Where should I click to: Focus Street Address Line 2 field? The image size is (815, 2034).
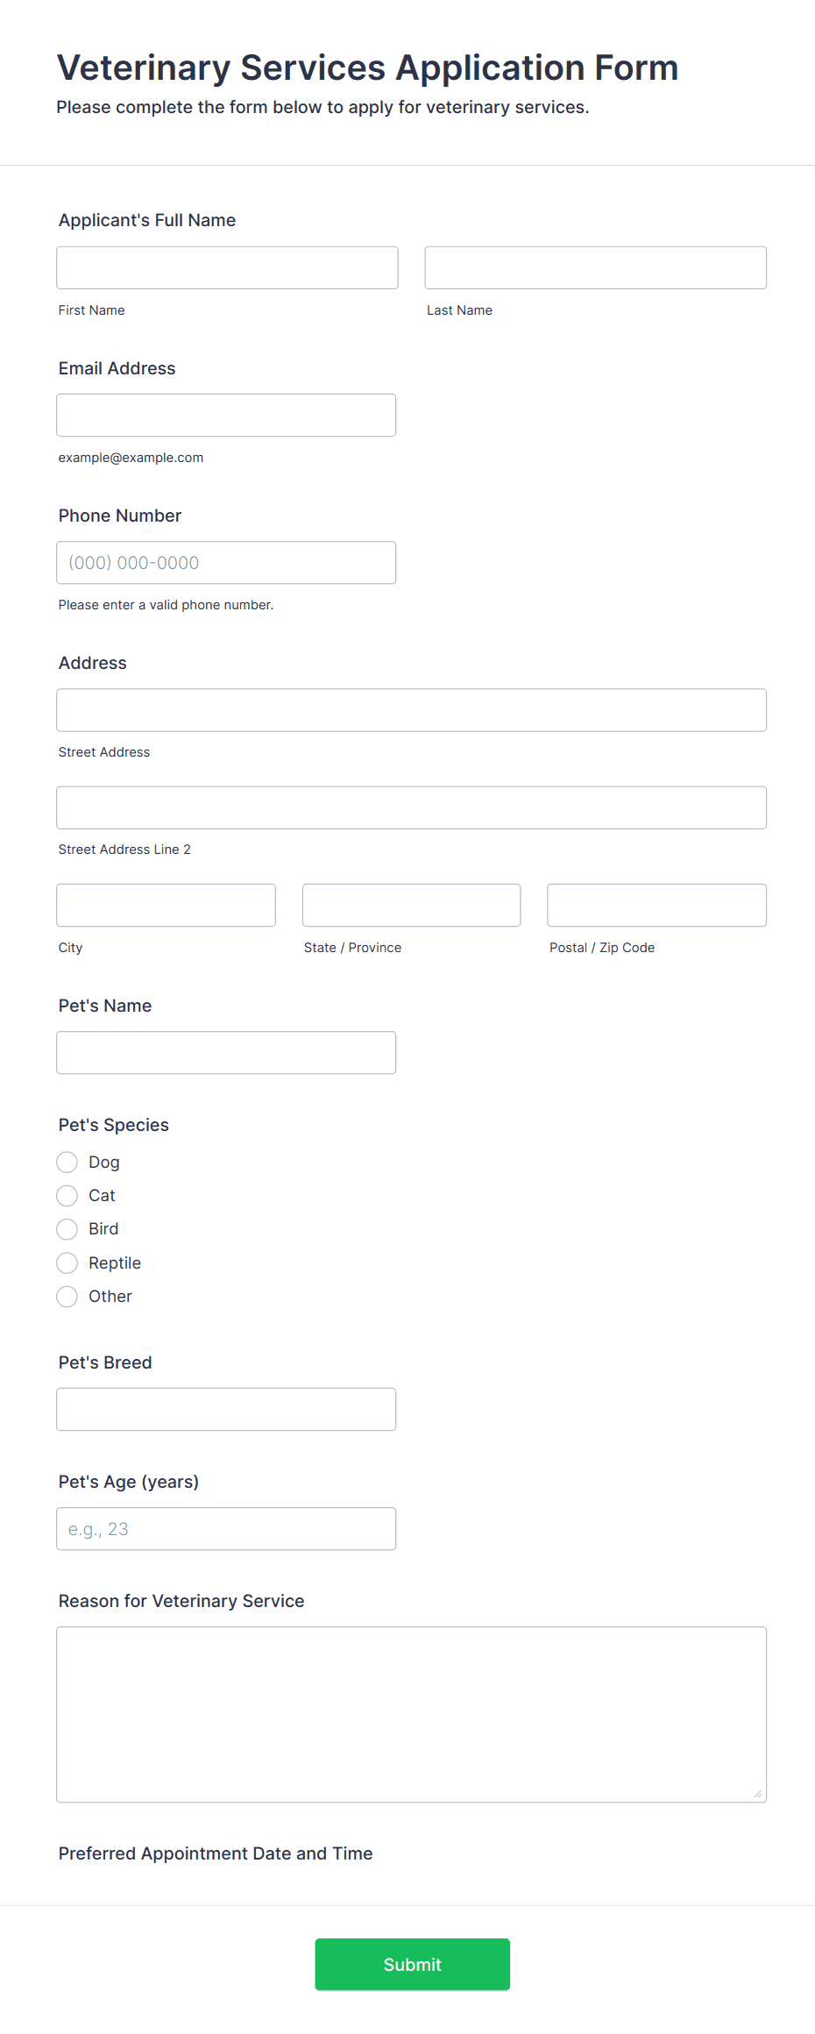[411, 807]
